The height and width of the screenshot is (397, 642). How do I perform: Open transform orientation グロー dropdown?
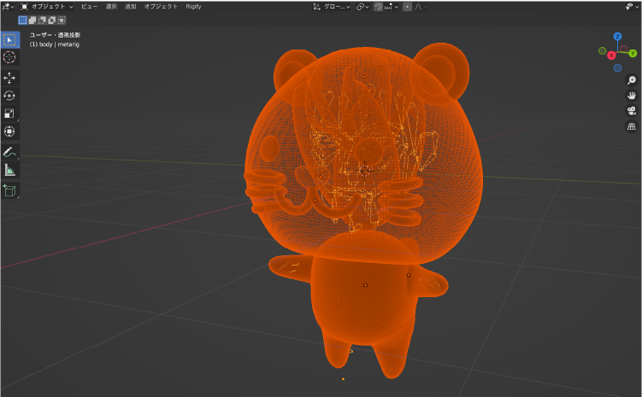332,7
